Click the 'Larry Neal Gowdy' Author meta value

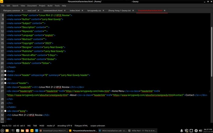(x=52, y=19)
